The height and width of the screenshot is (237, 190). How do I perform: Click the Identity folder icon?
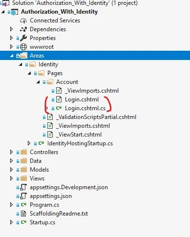click(x=32, y=64)
